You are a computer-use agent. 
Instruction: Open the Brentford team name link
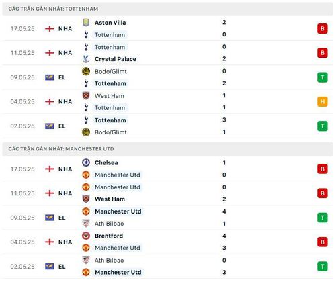tap(109, 236)
